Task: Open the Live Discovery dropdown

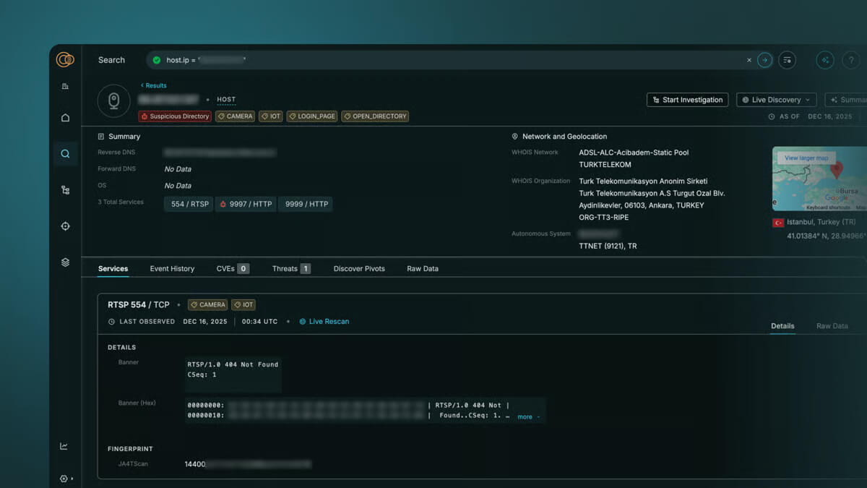Action: point(776,99)
